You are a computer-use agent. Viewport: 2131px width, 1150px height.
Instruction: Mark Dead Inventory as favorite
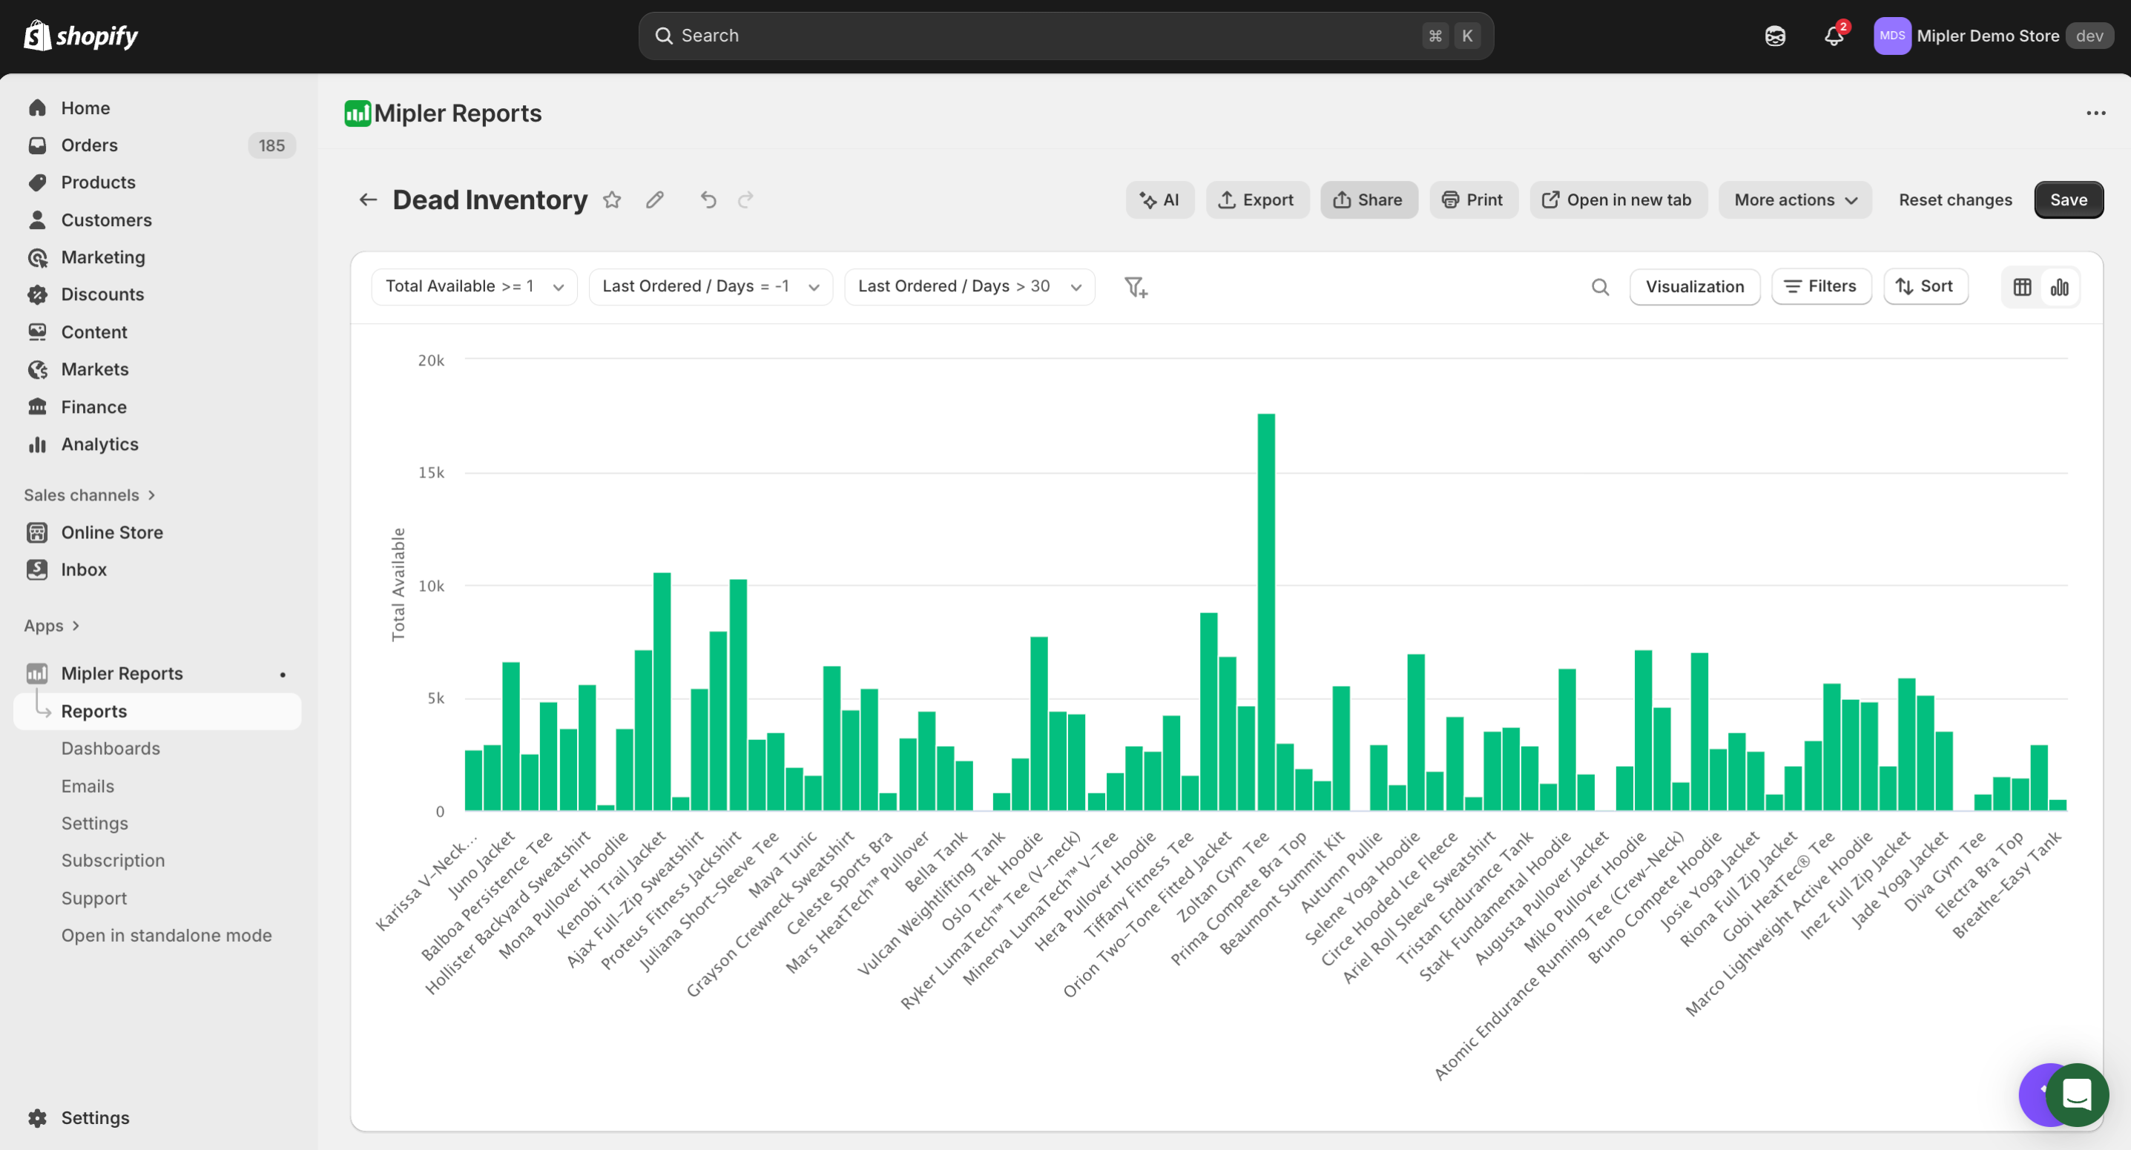(x=612, y=199)
